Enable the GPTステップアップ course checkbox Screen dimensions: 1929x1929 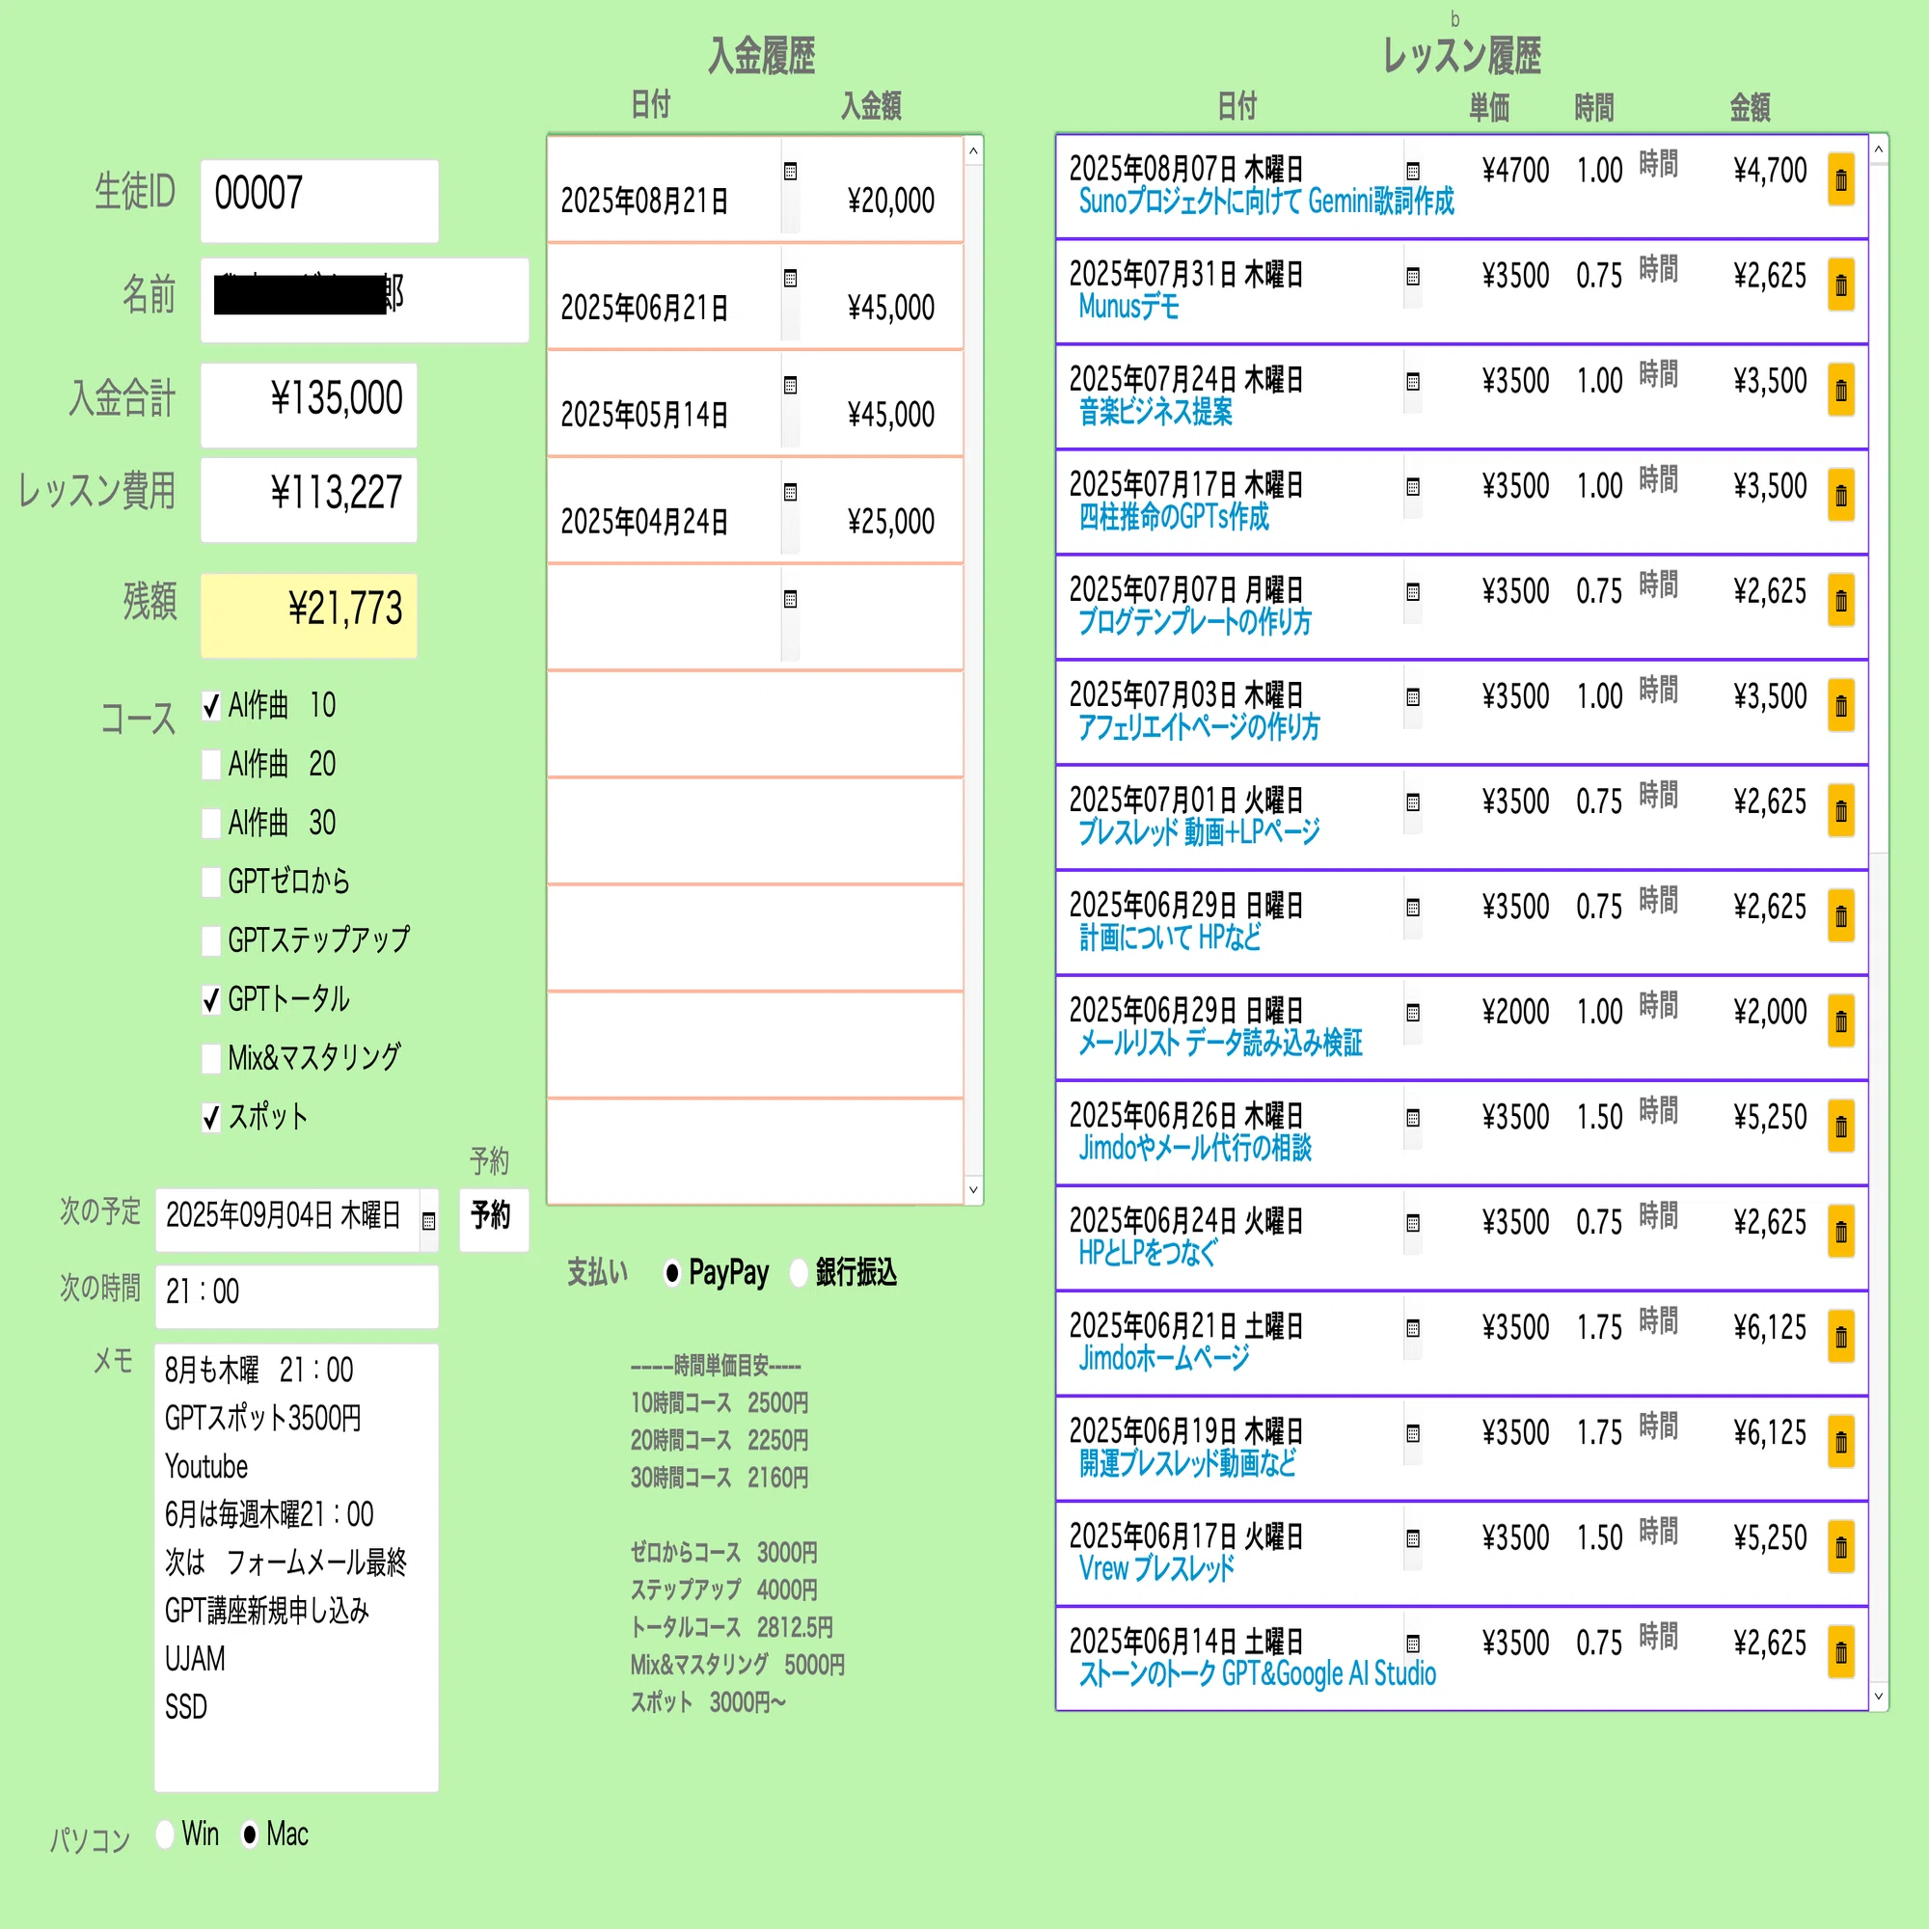[210, 940]
